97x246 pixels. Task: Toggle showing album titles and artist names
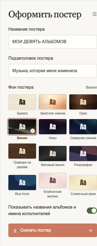(92, 210)
